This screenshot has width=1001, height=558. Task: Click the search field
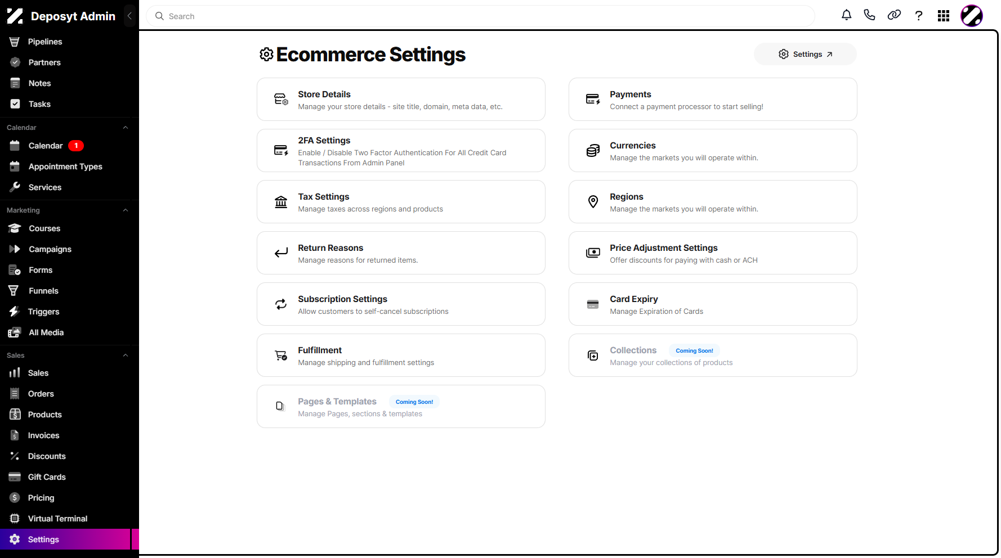tap(480, 16)
